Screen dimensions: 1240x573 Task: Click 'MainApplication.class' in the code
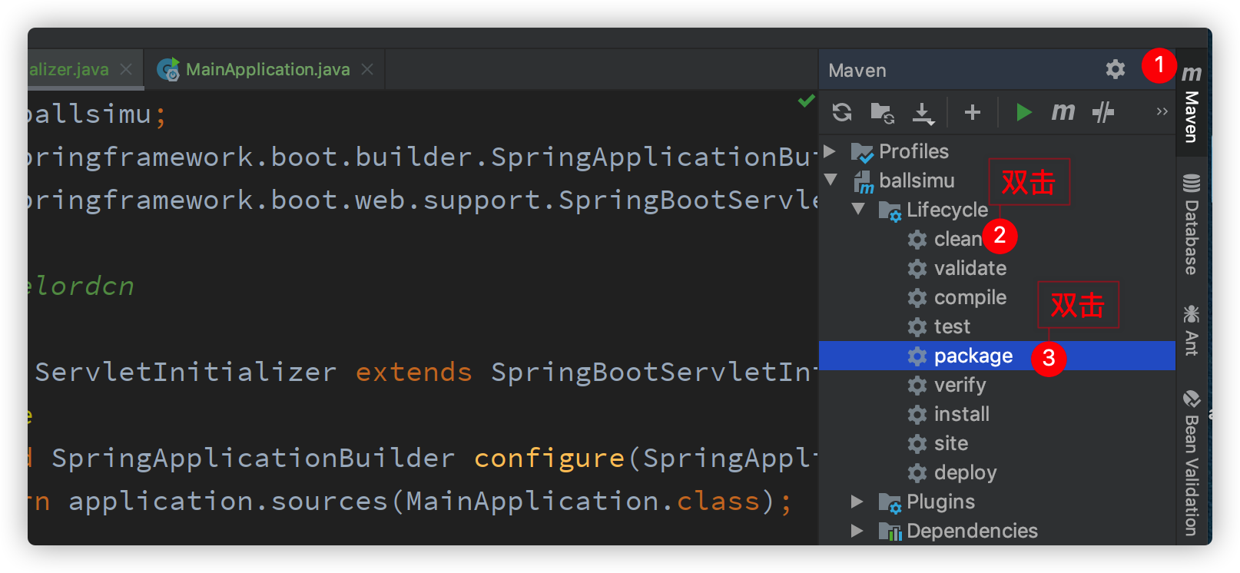pyautogui.click(x=582, y=501)
